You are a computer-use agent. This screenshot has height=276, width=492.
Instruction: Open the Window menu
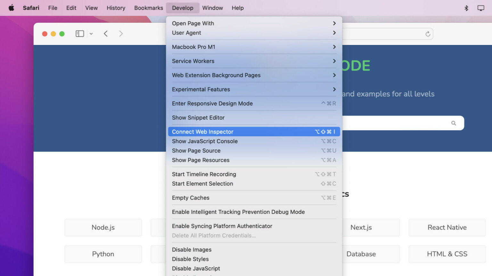tap(212, 8)
